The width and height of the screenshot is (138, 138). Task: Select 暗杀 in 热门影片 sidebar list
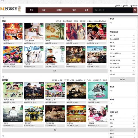(x=111, y=71)
